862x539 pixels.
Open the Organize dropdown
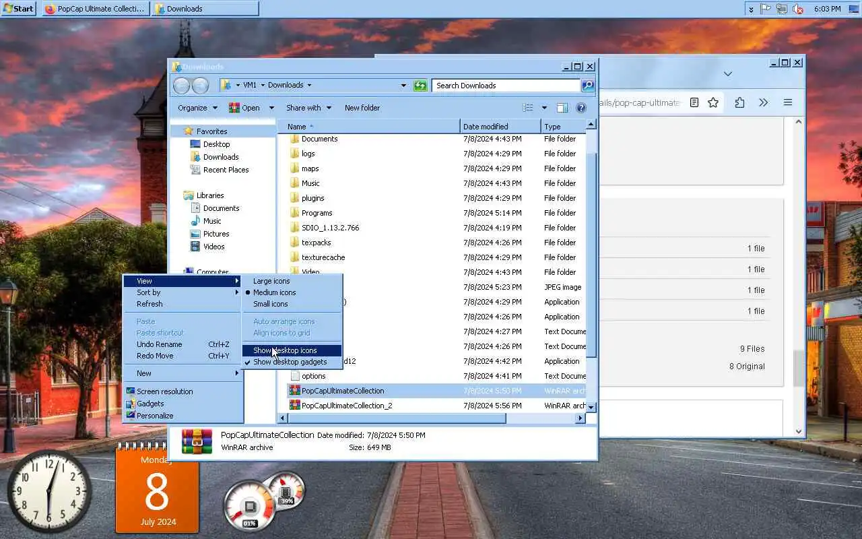click(x=197, y=108)
